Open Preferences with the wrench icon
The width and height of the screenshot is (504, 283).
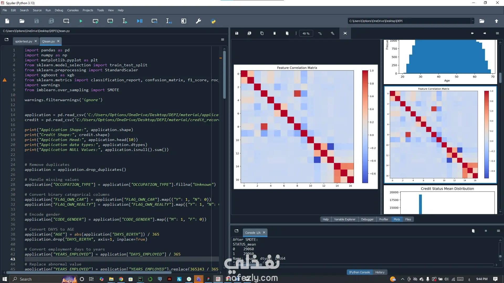point(198,21)
